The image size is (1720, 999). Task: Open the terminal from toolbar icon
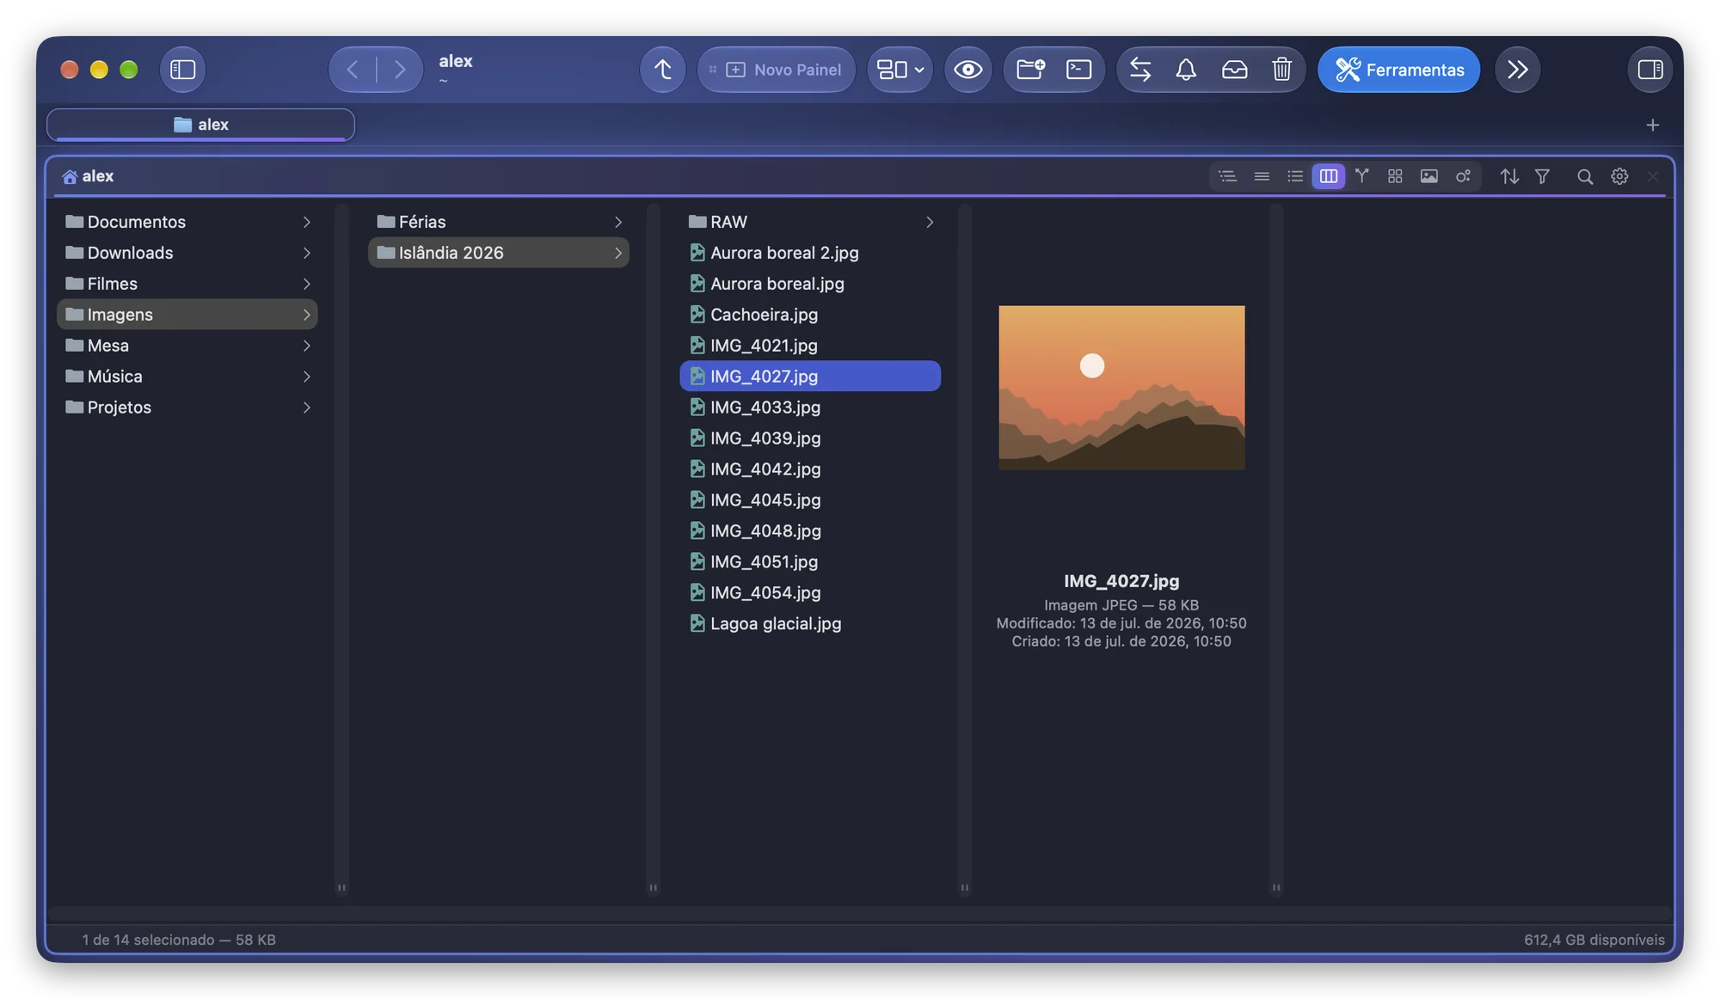[x=1078, y=70]
